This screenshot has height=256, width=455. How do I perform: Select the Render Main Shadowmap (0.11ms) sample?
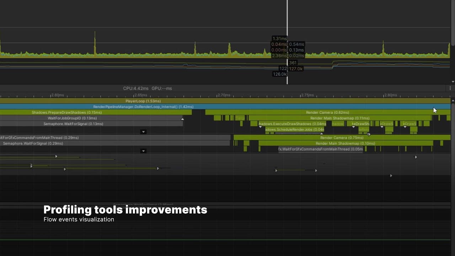[339, 118]
